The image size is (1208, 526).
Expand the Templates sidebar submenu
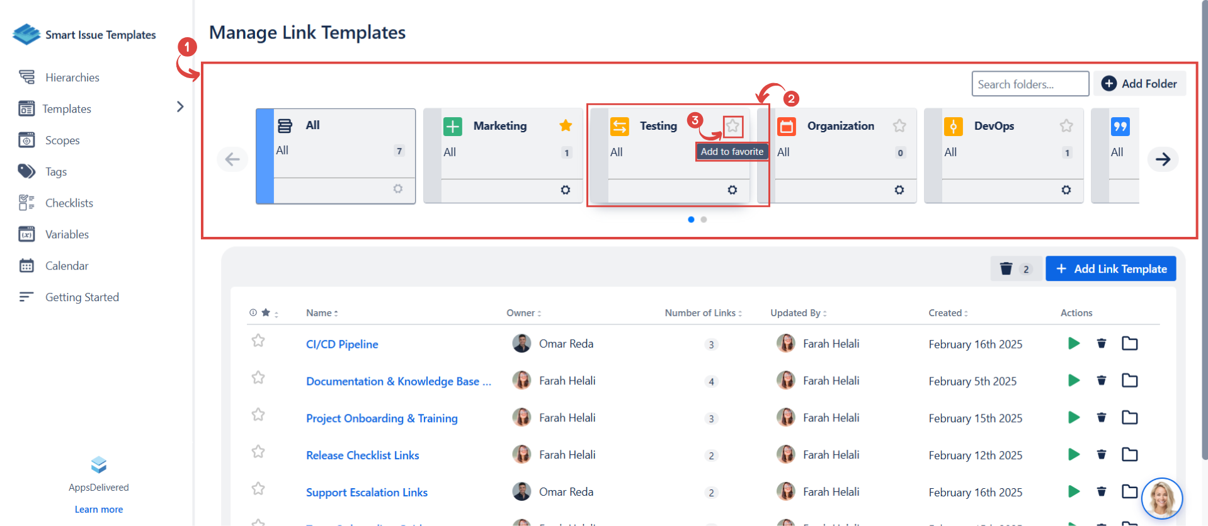(x=180, y=107)
